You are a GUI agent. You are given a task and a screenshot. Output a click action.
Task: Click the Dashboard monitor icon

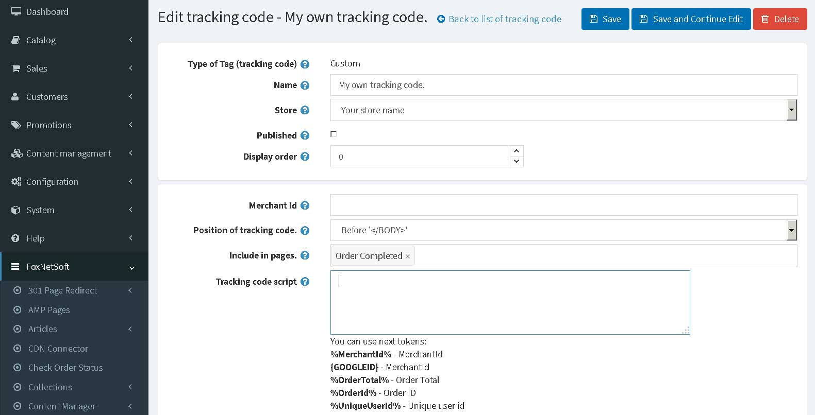16,11
